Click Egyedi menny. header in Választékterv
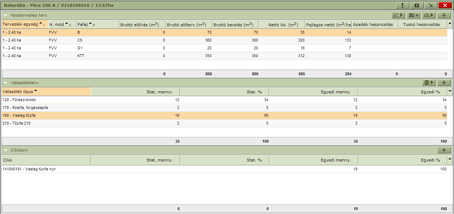 [x=314, y=92]
